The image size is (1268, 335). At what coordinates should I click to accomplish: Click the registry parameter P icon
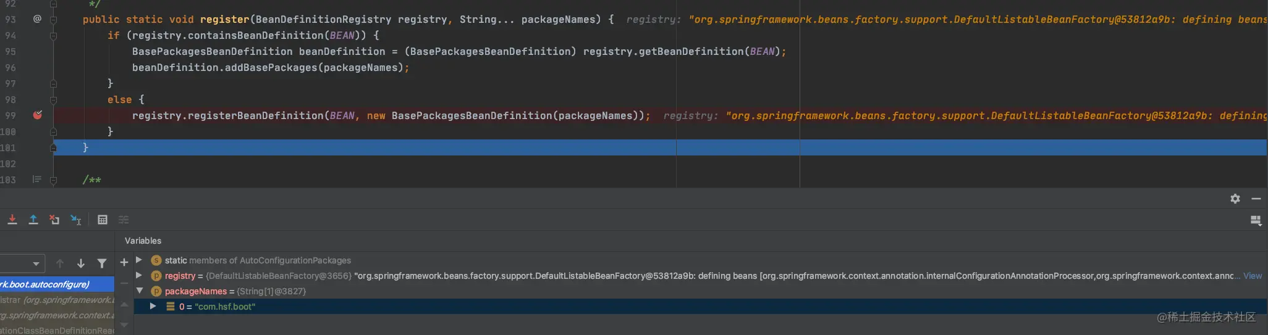[x=156, y=276]
